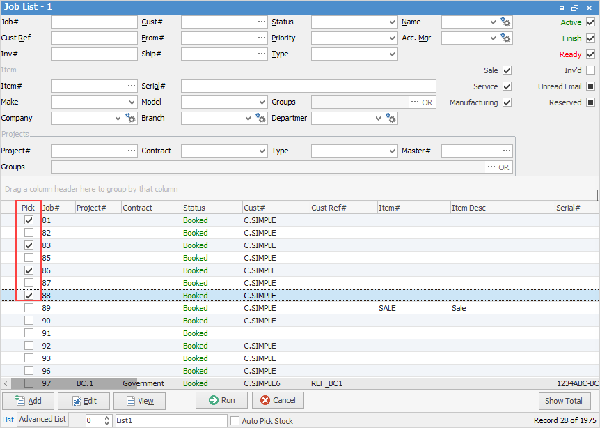Viewport: 600px width, 428px height.
Task: Click the horizontal scrollbar left arrow
Action: click(x=6, y=383)
